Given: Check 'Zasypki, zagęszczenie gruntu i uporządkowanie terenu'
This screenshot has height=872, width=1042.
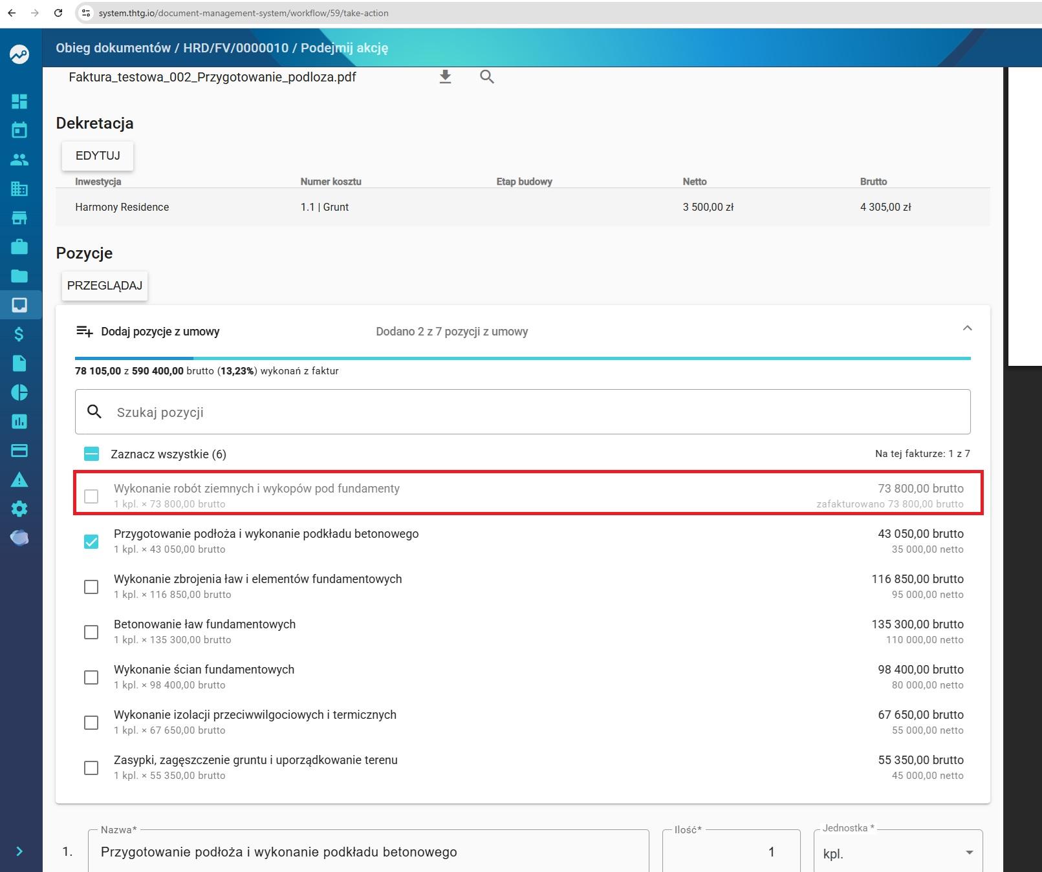Looking at the screenshot, I should pos(91,768).
